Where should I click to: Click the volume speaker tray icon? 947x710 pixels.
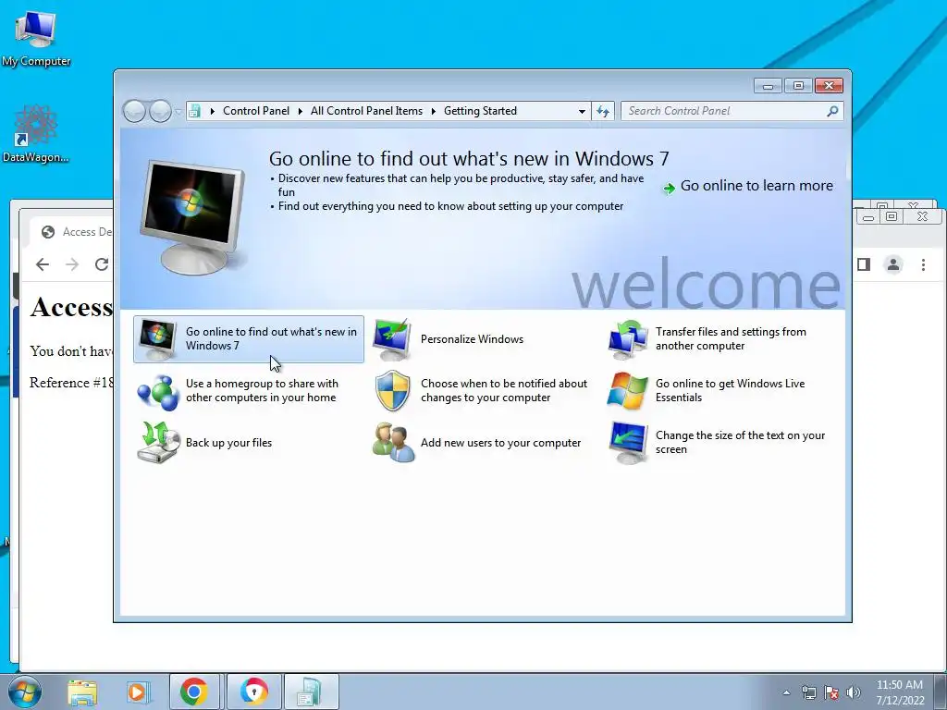(854, 692)
